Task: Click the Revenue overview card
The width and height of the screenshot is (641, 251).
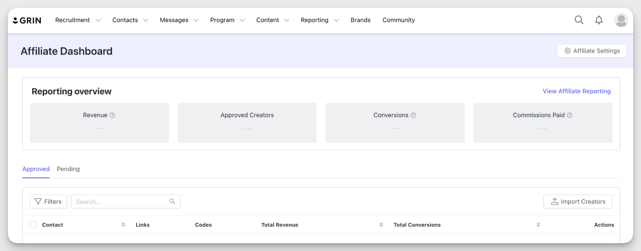Action: click(x=99, y=123)
